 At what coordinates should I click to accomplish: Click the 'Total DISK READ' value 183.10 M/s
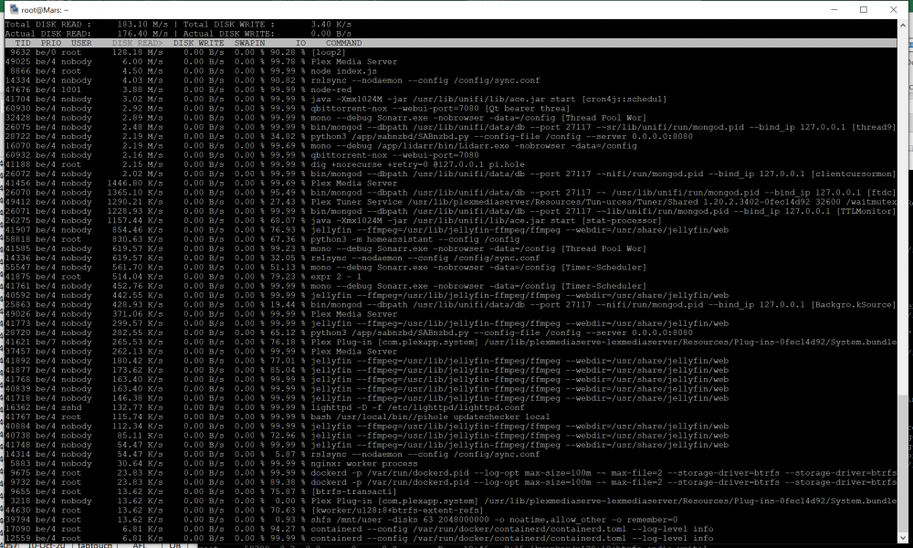point(142,25)
